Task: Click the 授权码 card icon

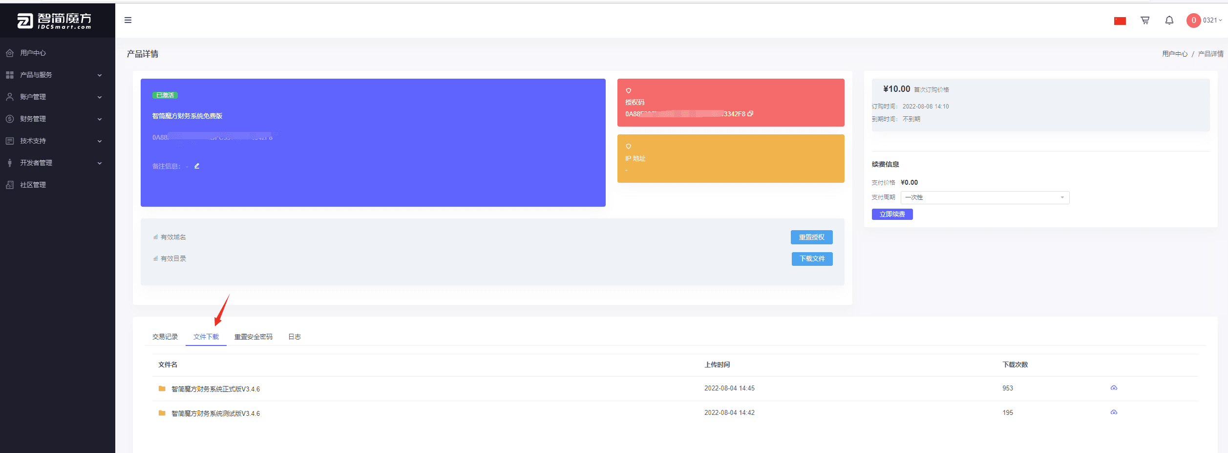Action: [629, 91]
